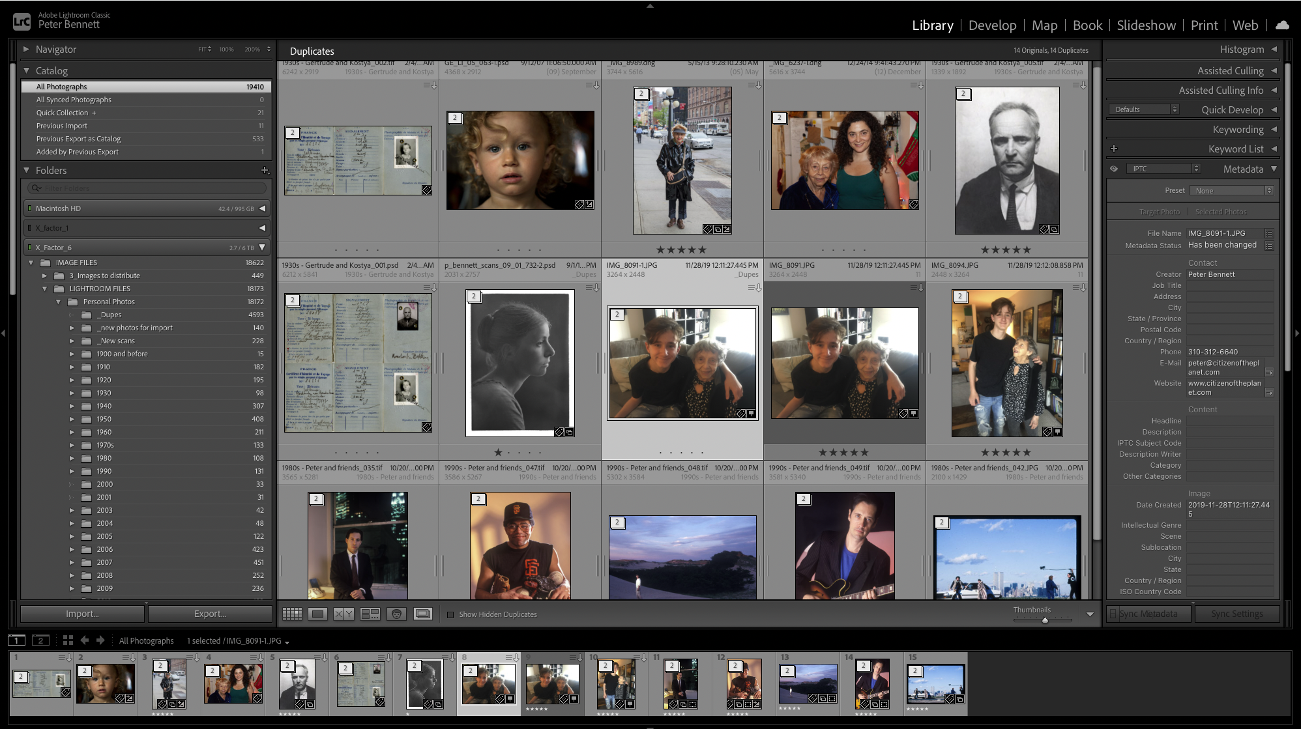The height and width of the screenshot is (729, 1301).
Task: Click the Metadata Status action icon
Action: 1269,246
